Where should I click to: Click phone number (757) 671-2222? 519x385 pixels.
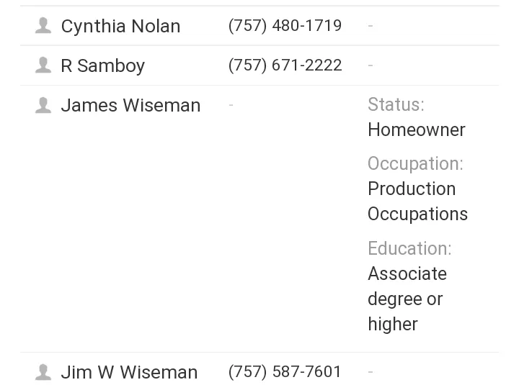coord(285,65)
